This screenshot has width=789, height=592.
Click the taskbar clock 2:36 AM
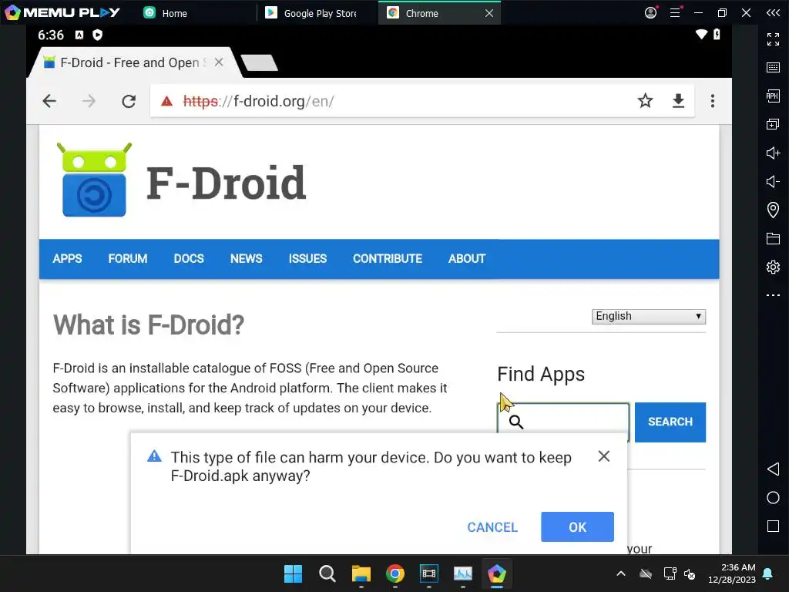point(732,573)
